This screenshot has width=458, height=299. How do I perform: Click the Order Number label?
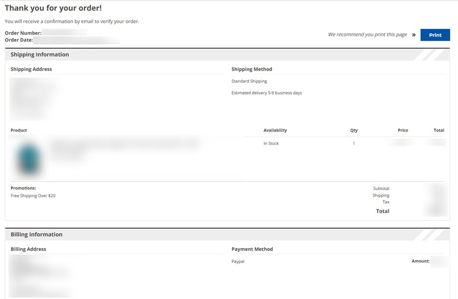(23, 33)
